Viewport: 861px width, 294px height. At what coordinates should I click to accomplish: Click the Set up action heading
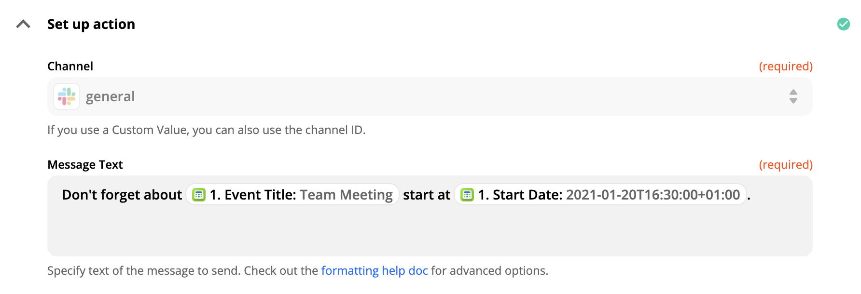(91, 24)
